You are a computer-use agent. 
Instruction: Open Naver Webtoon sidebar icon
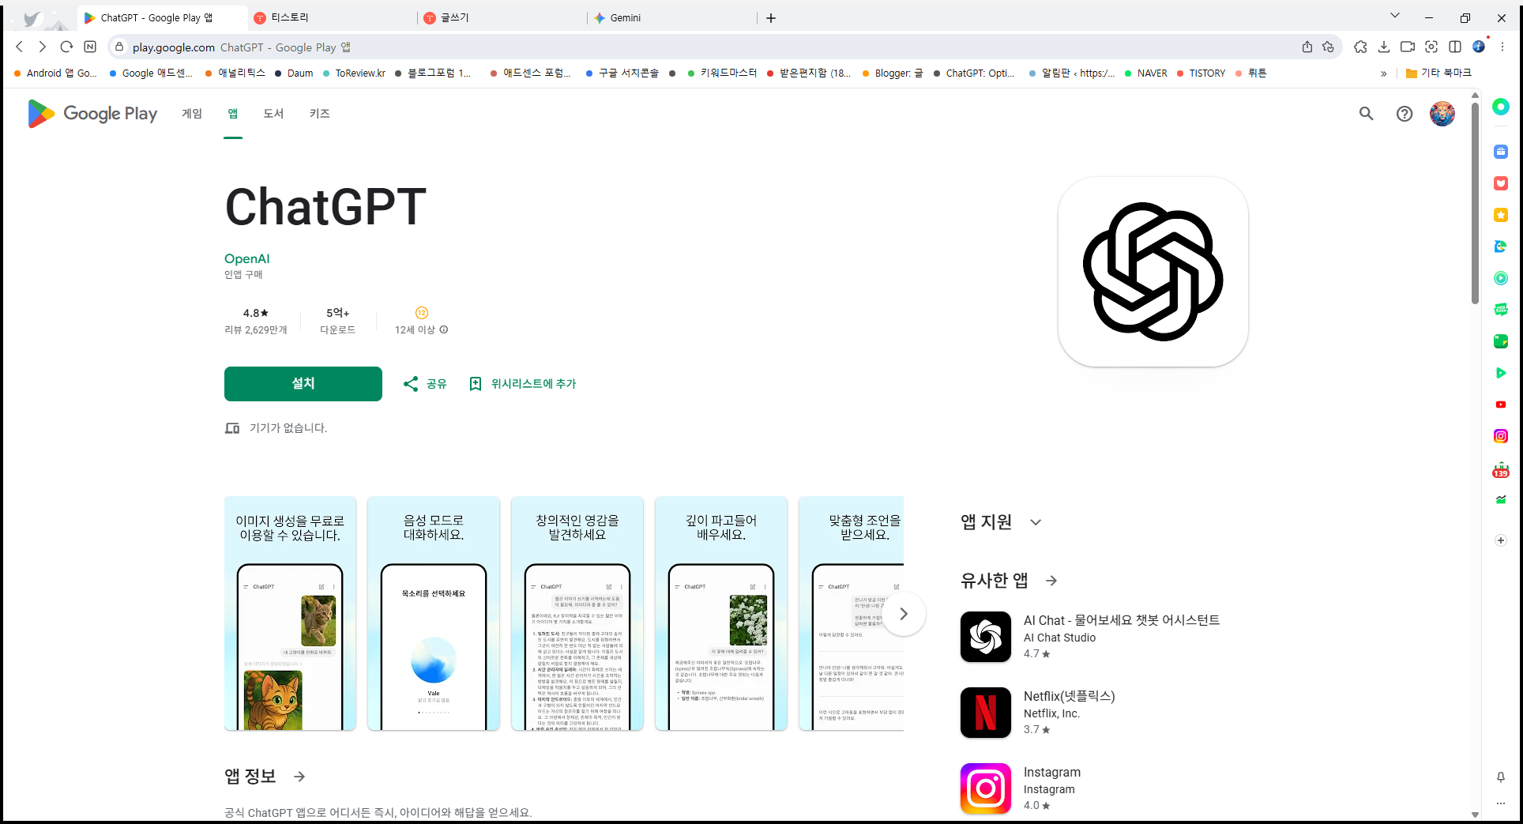[1501, 310]
